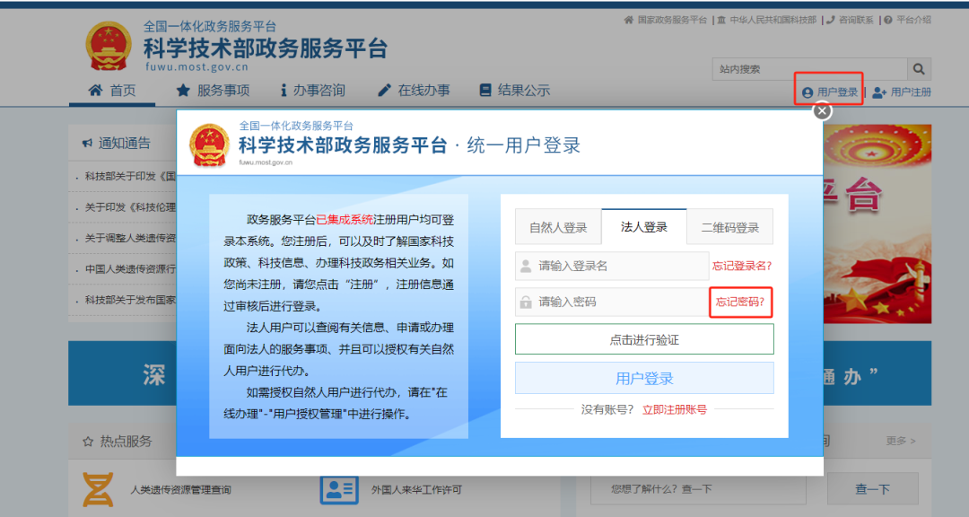Click the 外国人来华工作许可 service icon
Image resolution: width=969 pixels, height=517 pixels.
[x=338, y=489]
